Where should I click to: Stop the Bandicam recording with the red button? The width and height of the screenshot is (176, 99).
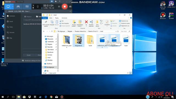pos(65,7)
